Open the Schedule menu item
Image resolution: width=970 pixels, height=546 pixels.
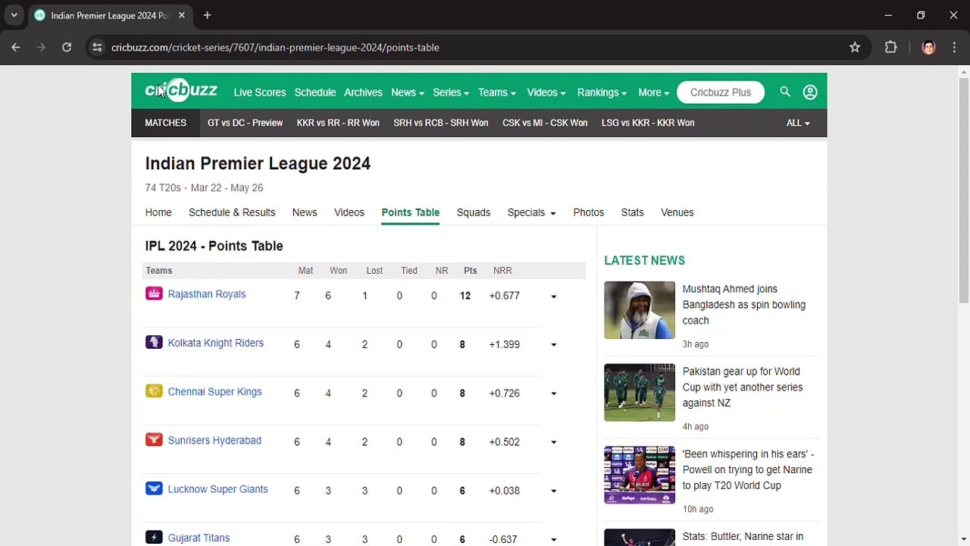tap(315, 93)
